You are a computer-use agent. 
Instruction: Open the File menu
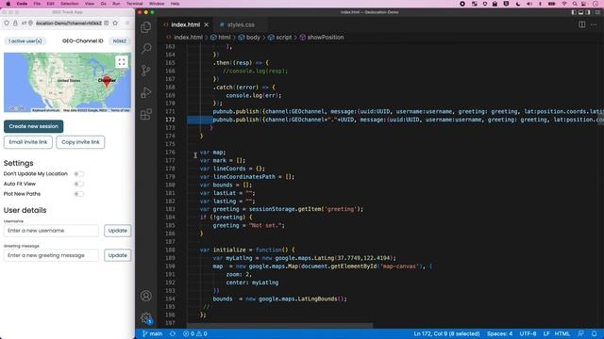click(x=37, y=4)
